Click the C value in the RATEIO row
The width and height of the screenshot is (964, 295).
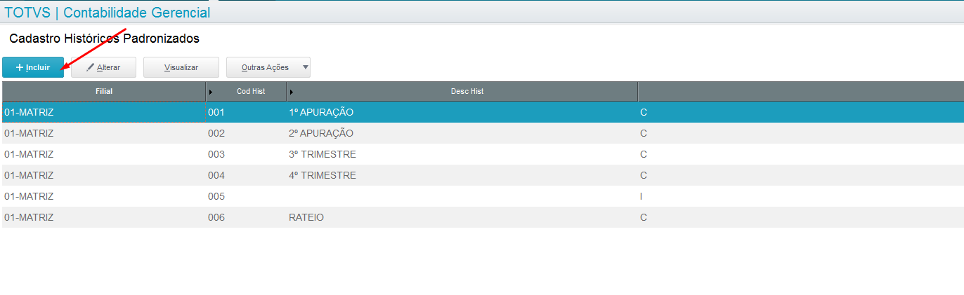click(644, 217)
